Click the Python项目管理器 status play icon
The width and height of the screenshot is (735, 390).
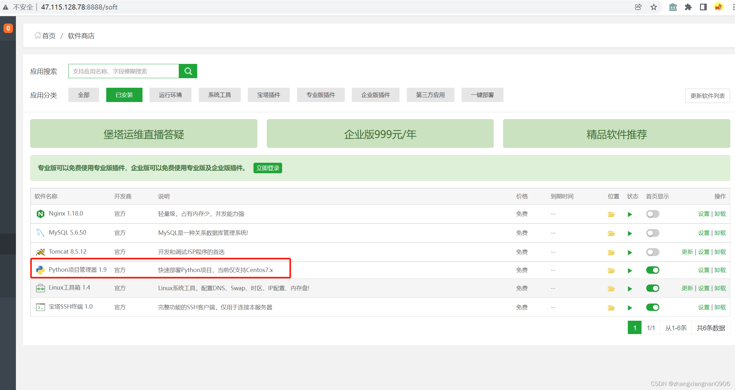630,270
